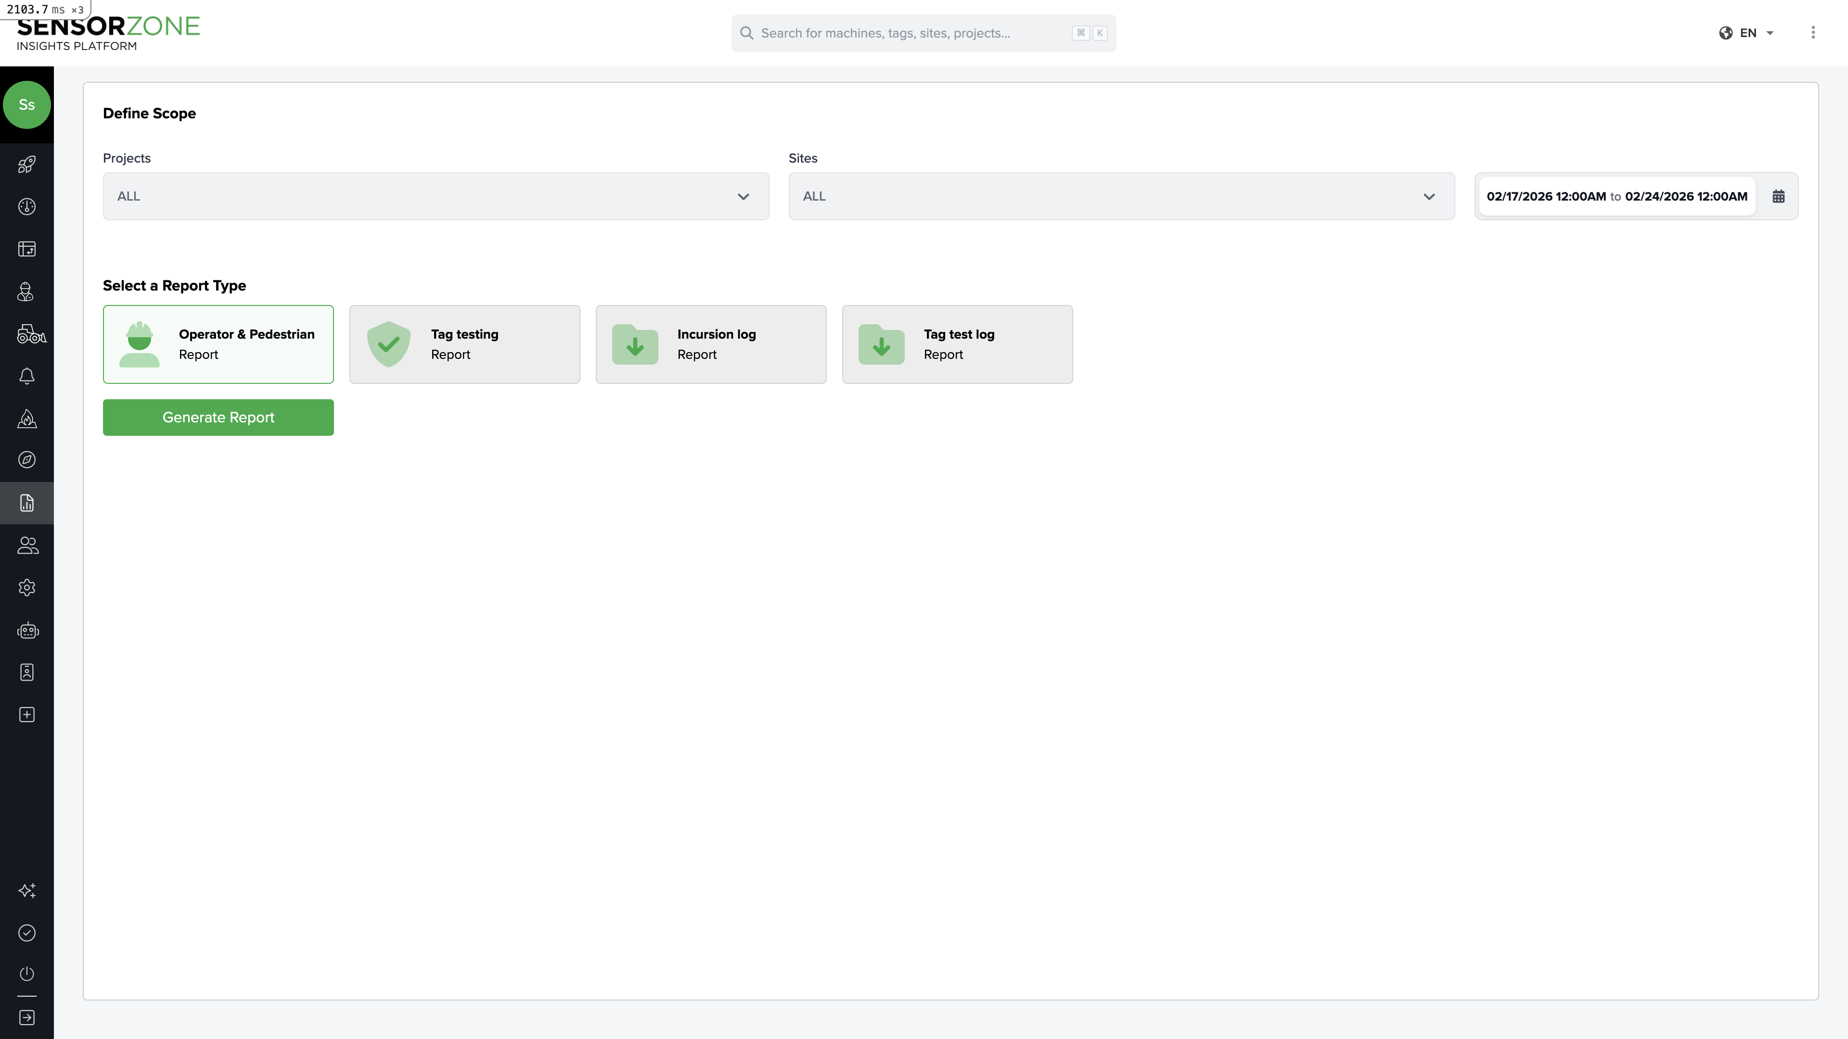View notifications via the bell icon
1848x1039 pixels.
click(x=27, y=376)
